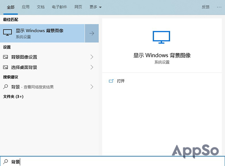Click the 显示 Windows 背景图像 preview title
This screenshot has width=225, height=166.
(162, 55)
